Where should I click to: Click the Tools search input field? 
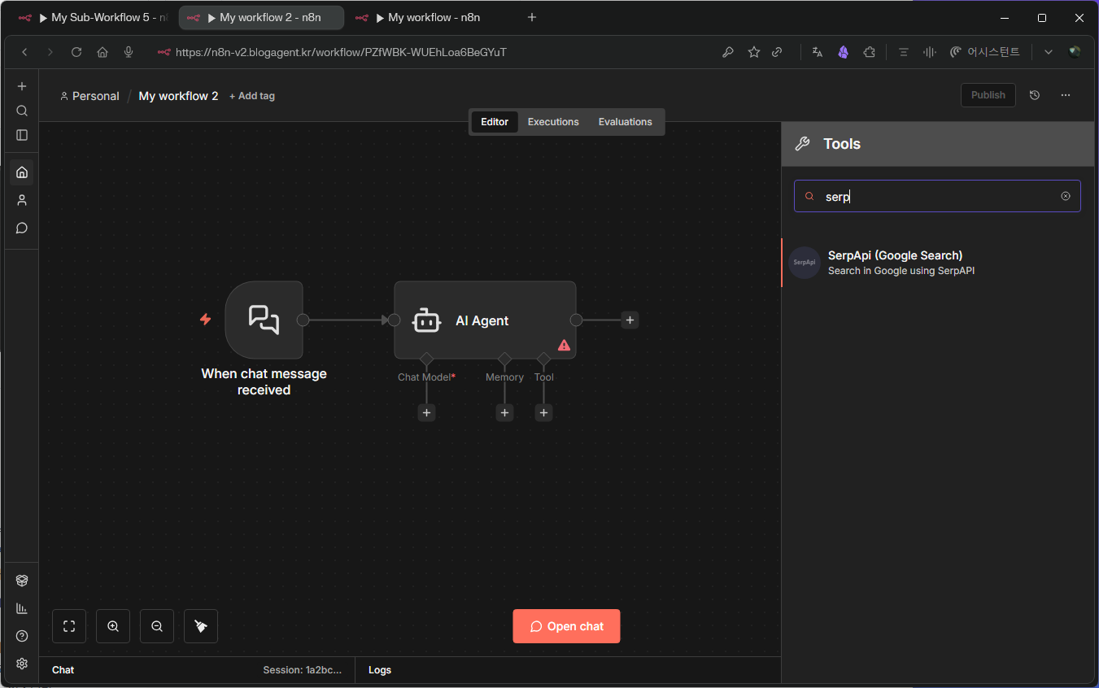937,196
